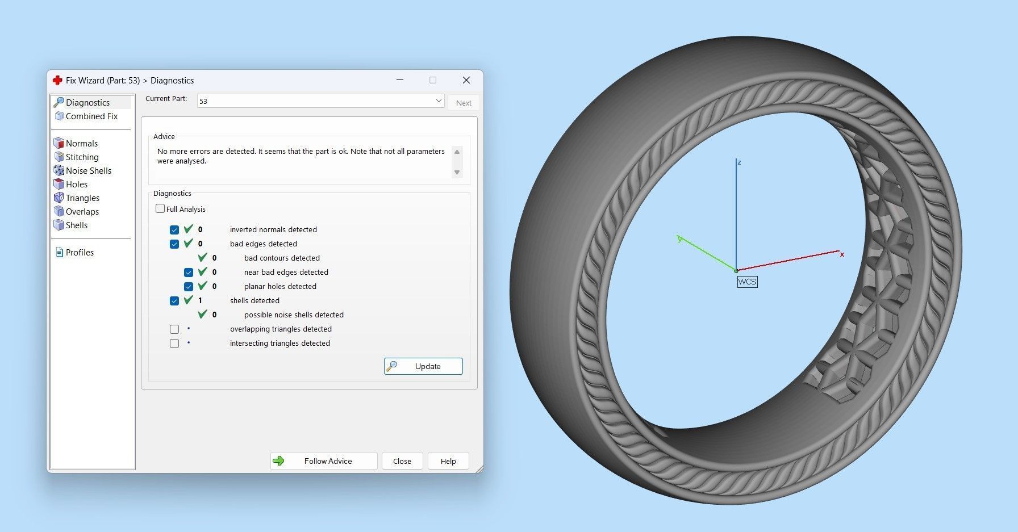Open the Shells page
The image size is (1018, 532).
(x=77, y=225)
